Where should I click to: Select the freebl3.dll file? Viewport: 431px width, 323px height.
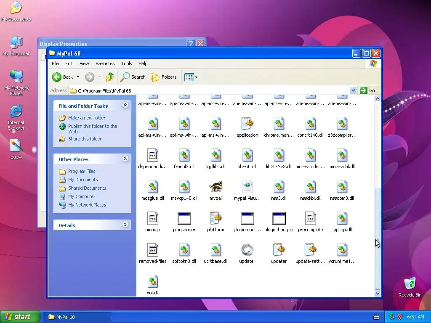coord(184,156)
